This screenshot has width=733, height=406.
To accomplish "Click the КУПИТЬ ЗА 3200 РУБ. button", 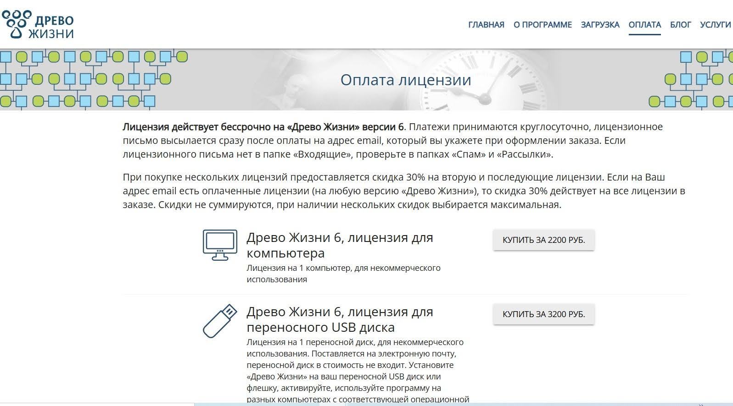I will click(x=543, y=314).
